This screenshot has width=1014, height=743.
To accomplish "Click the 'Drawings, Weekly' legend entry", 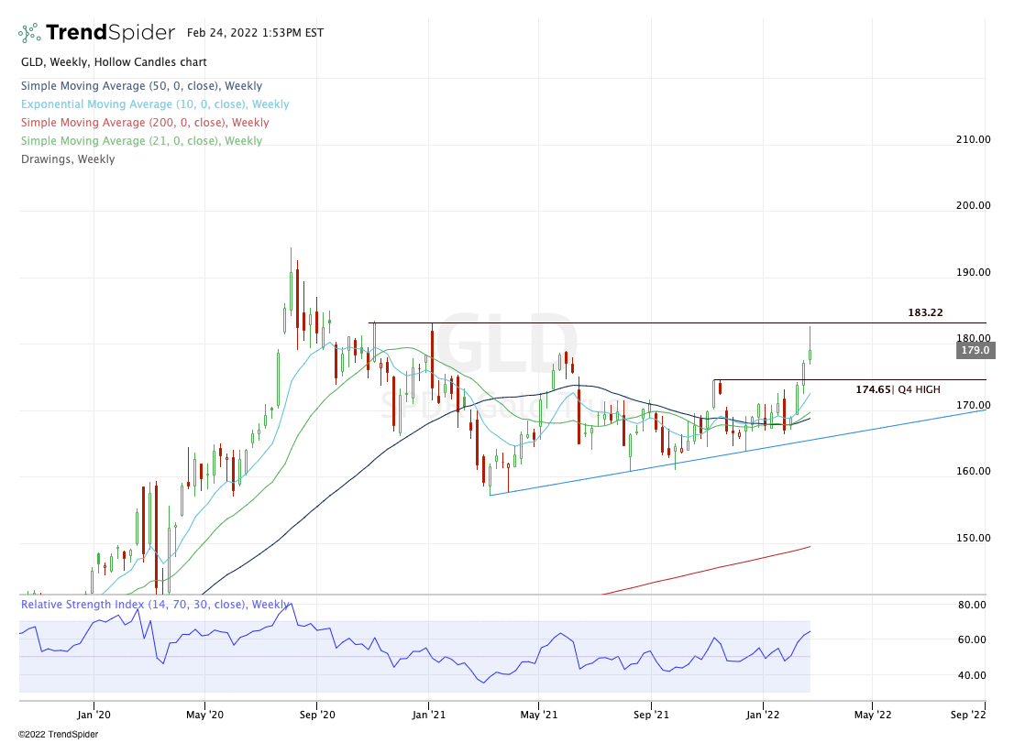I will point(68,158).
